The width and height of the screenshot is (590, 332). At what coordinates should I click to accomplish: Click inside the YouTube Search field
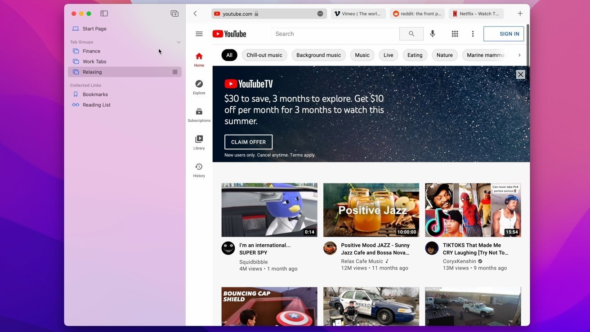pyautogui.click(x=335, y=34)
